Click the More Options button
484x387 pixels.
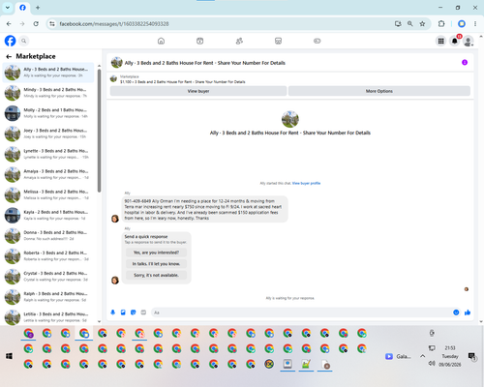pyautogui.click(x=379, y=91)
